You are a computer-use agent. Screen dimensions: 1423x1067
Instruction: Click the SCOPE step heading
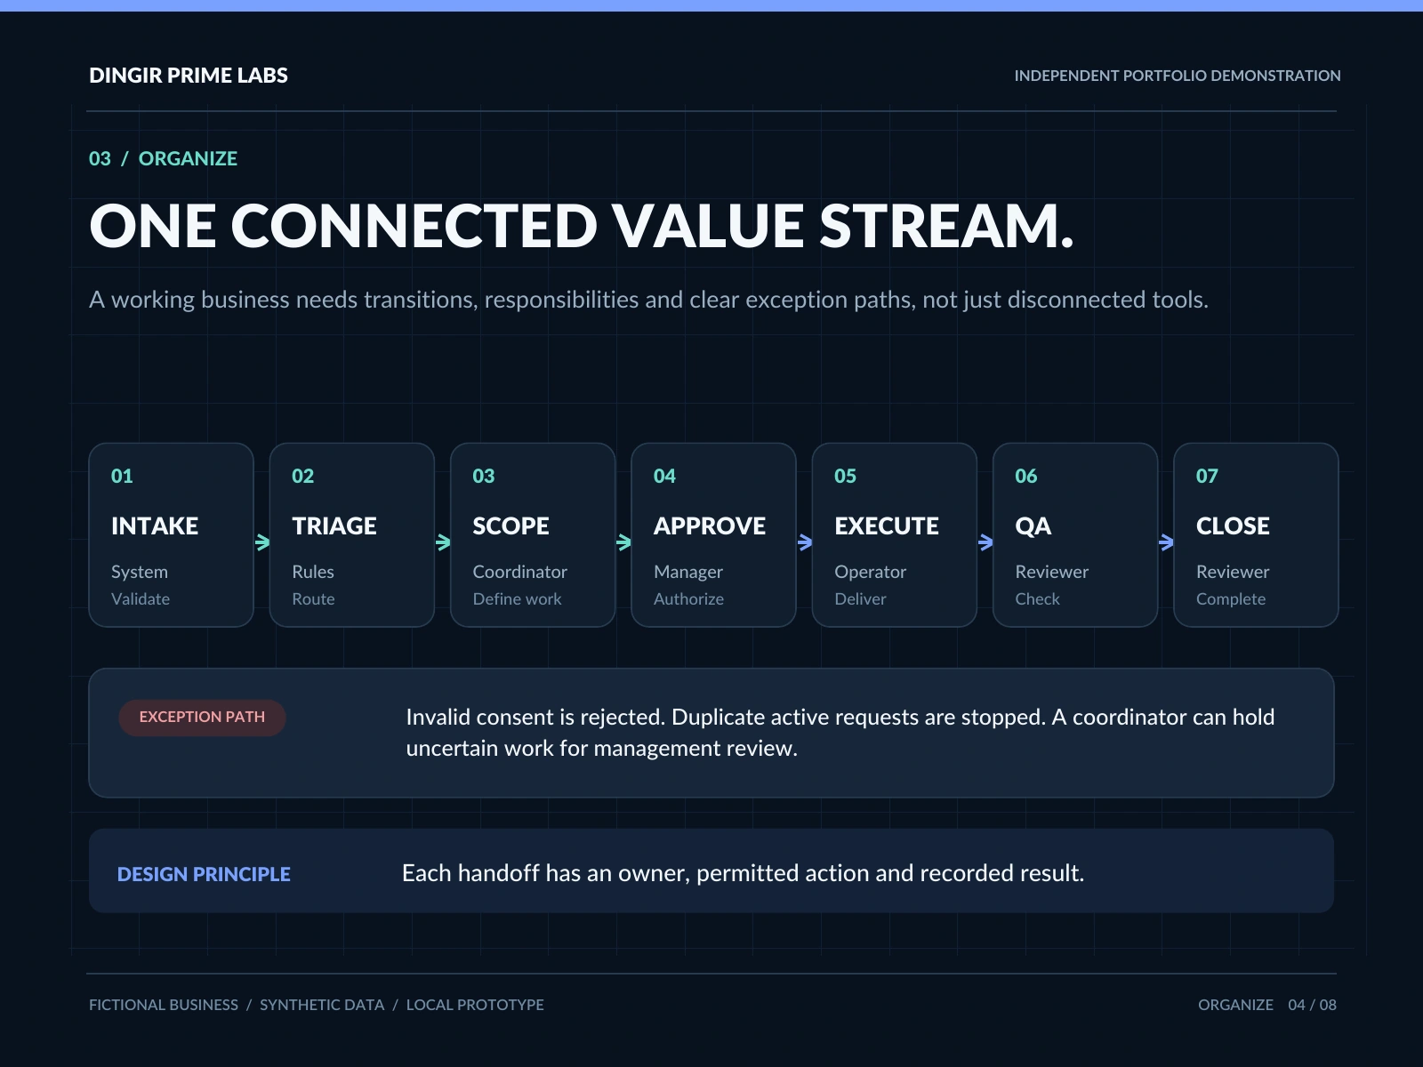(511, 526)
